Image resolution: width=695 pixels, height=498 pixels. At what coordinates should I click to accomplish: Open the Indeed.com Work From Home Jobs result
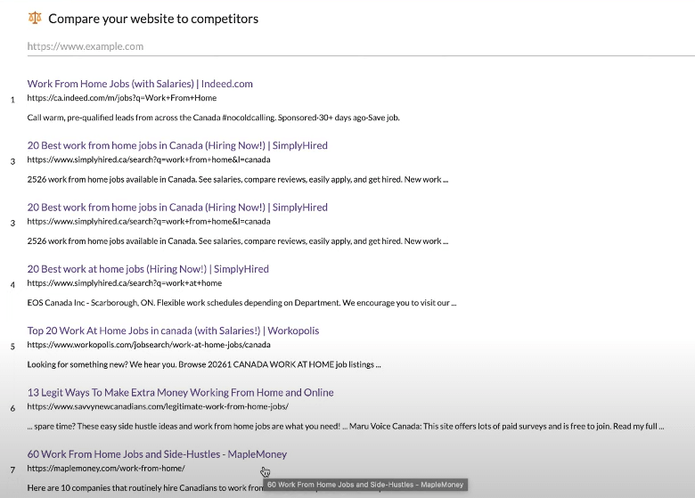pyautogui.click(x=140, y=84)
